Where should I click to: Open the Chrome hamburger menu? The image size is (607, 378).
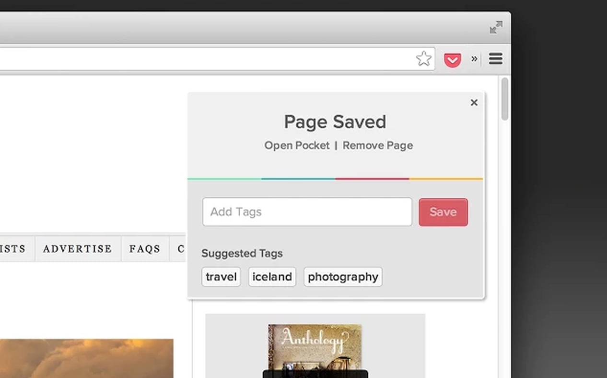(x=495, y=59)
